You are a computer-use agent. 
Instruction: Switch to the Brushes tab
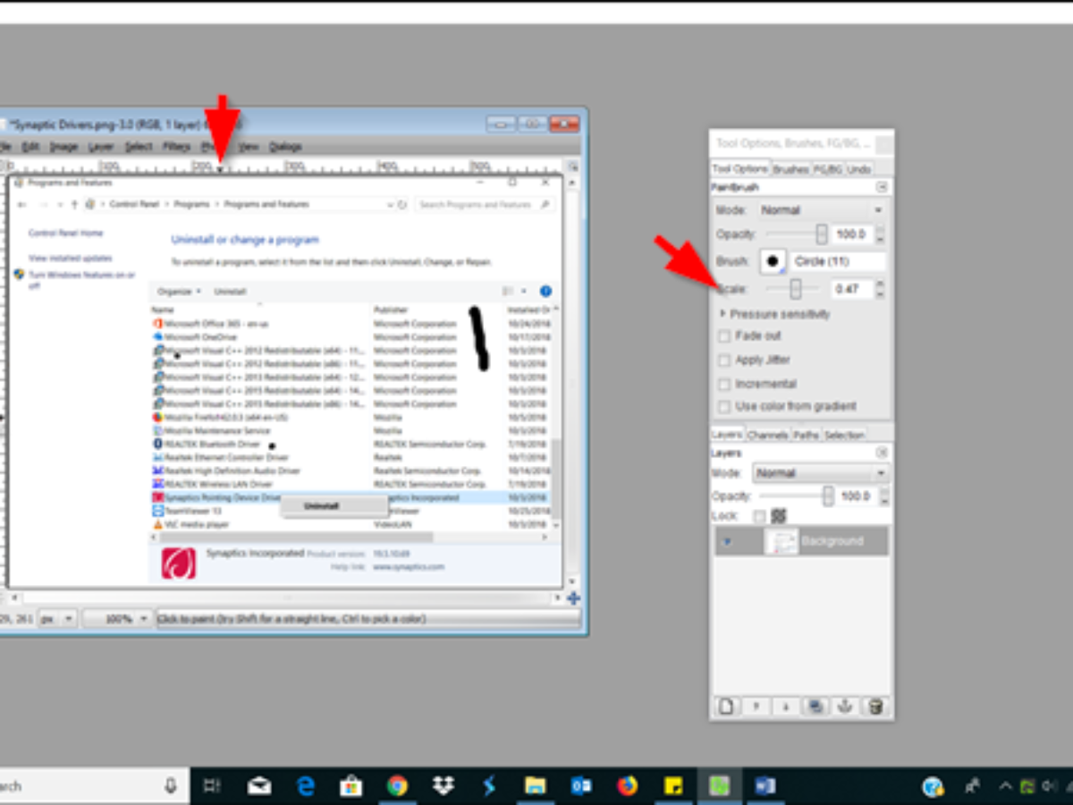[x=790, y=169]
